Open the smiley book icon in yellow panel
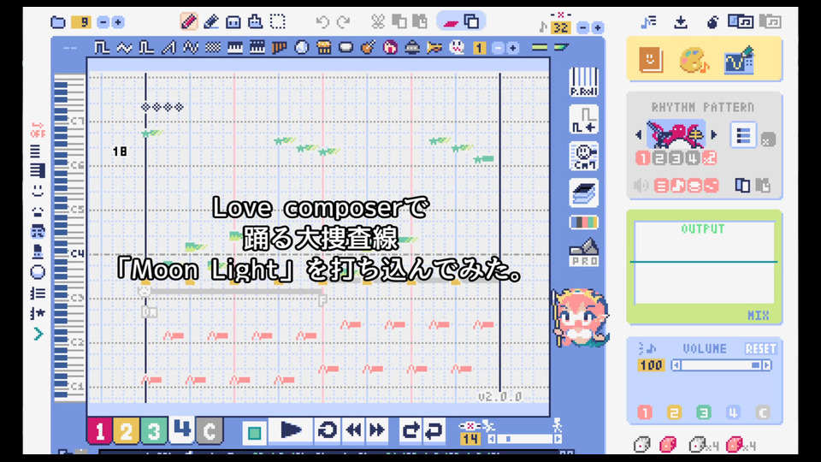 tap(651, 59)
